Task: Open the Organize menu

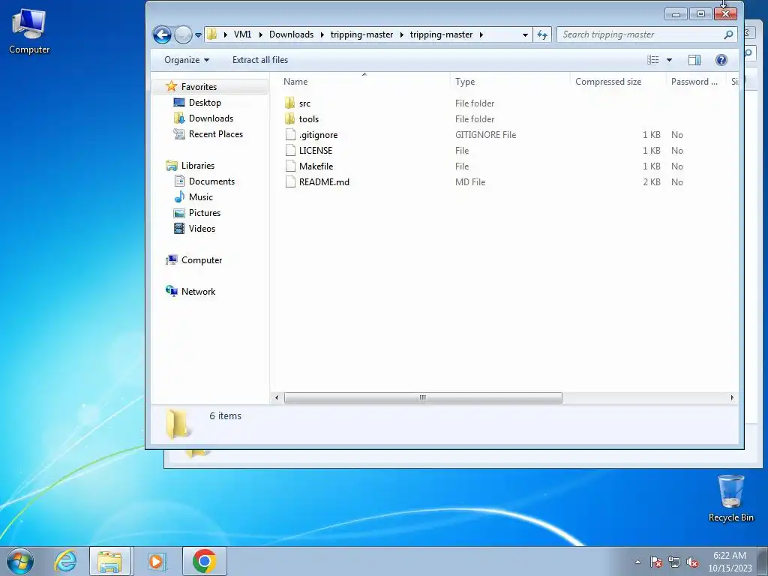Action: [187, 60]
